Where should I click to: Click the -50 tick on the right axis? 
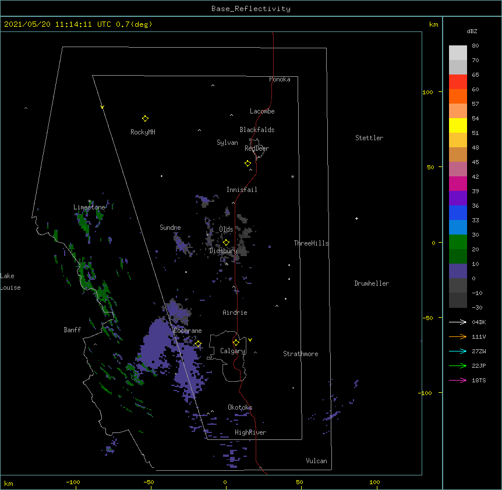[x=428, y=318]
